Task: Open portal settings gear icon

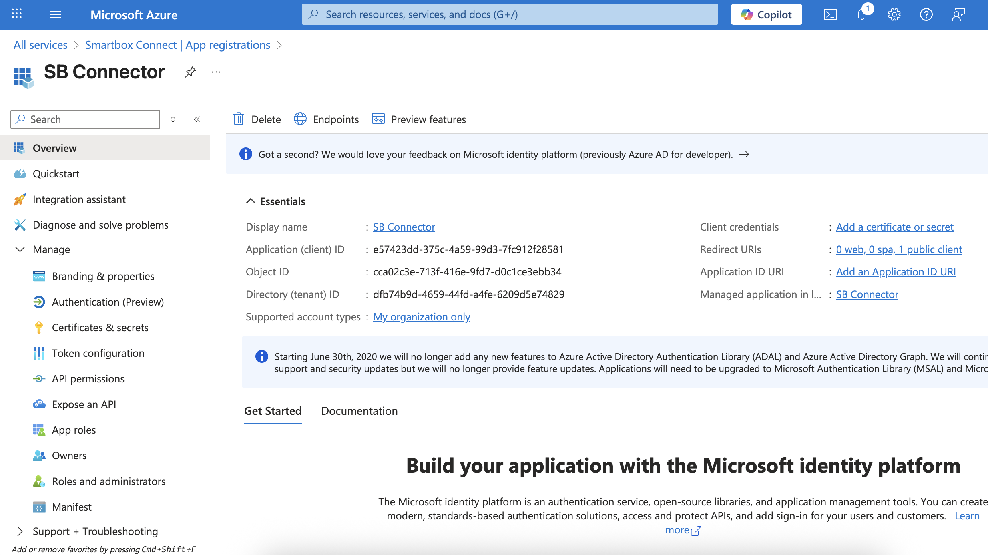Action: [x=894, y=15]
